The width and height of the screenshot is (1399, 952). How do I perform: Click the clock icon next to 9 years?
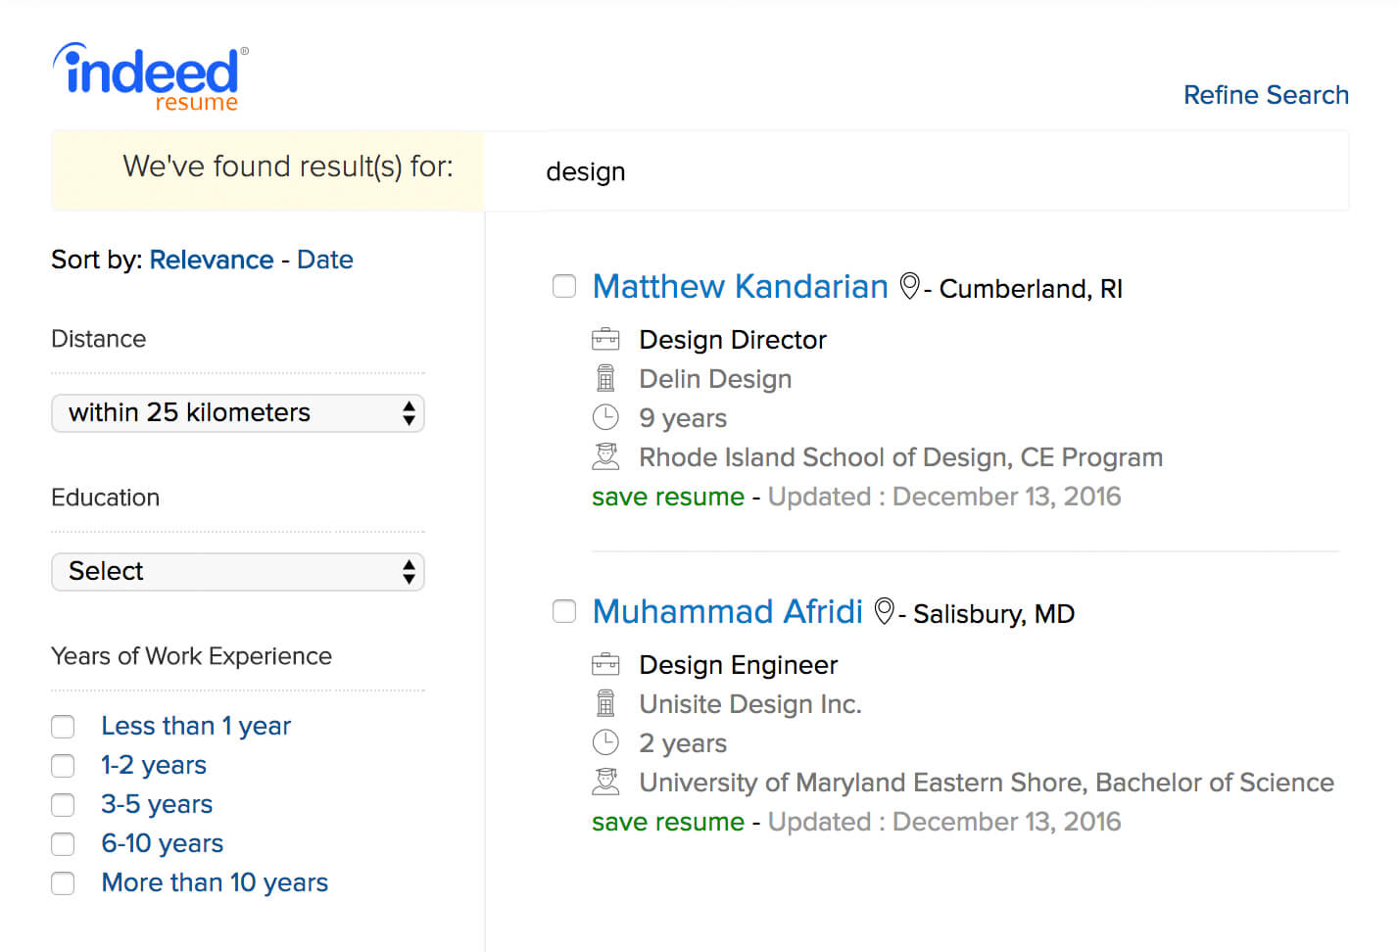pyautogui.click(x=605, y=418)
